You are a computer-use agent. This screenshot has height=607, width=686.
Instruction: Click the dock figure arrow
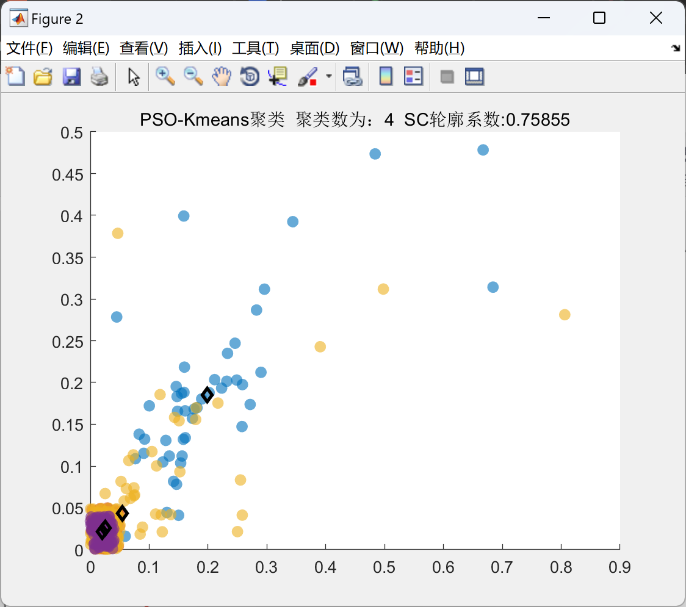(x=676, y=48)
